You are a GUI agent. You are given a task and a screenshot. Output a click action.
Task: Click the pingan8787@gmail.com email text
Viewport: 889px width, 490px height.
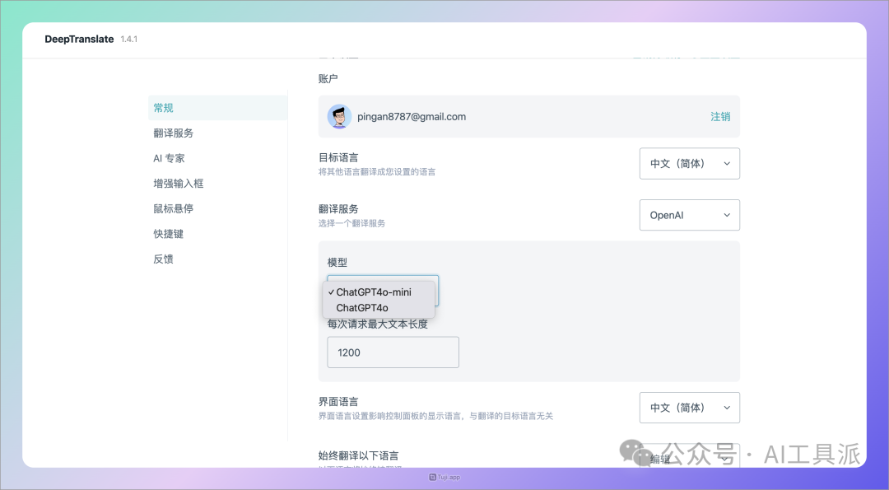coord(412,116)
